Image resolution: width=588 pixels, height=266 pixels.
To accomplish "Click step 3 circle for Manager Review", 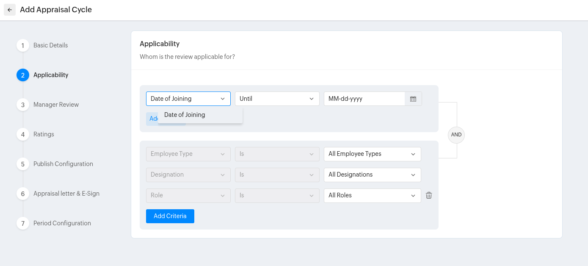I will pyautogui.click(x=23, y=105).
